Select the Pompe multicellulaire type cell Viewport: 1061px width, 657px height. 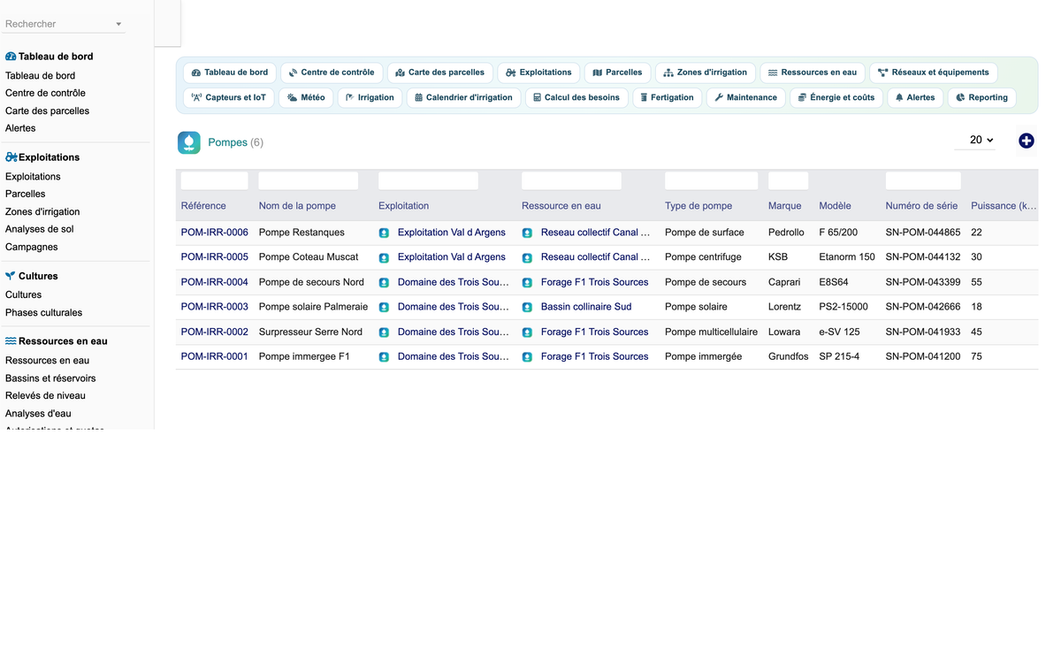pyautogui.click(x=712, y=332)
